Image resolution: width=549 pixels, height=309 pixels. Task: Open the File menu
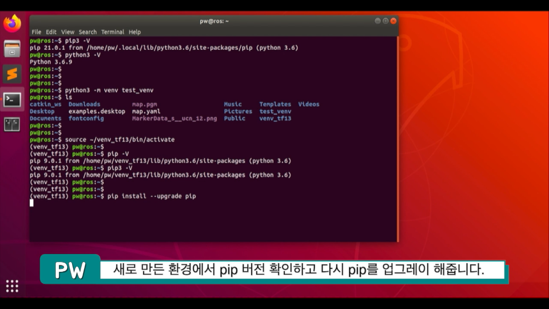pos(36,32)
